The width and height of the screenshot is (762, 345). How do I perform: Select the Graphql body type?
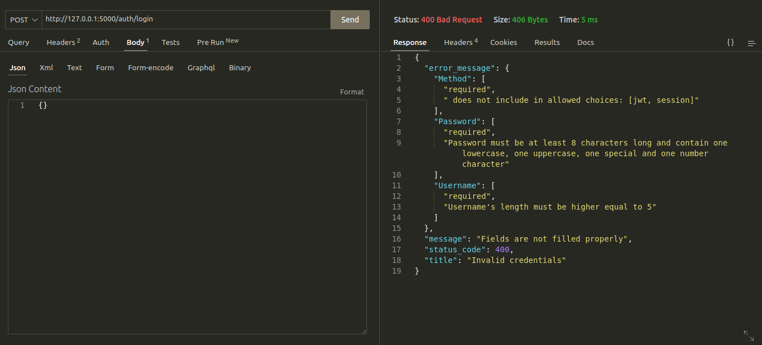201,68
